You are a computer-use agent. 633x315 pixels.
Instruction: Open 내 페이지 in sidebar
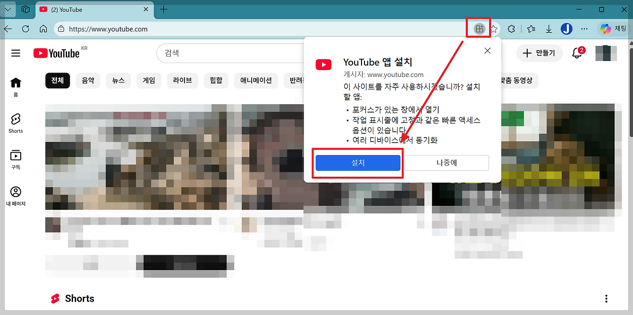[16, 196]
